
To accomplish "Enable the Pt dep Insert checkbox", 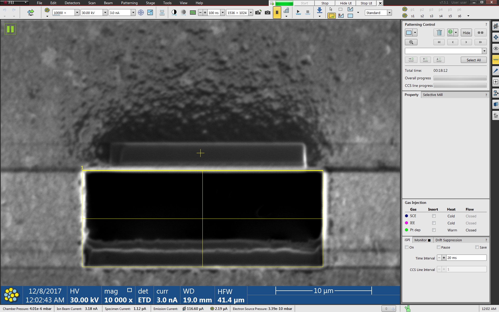I will coord(434,230).
